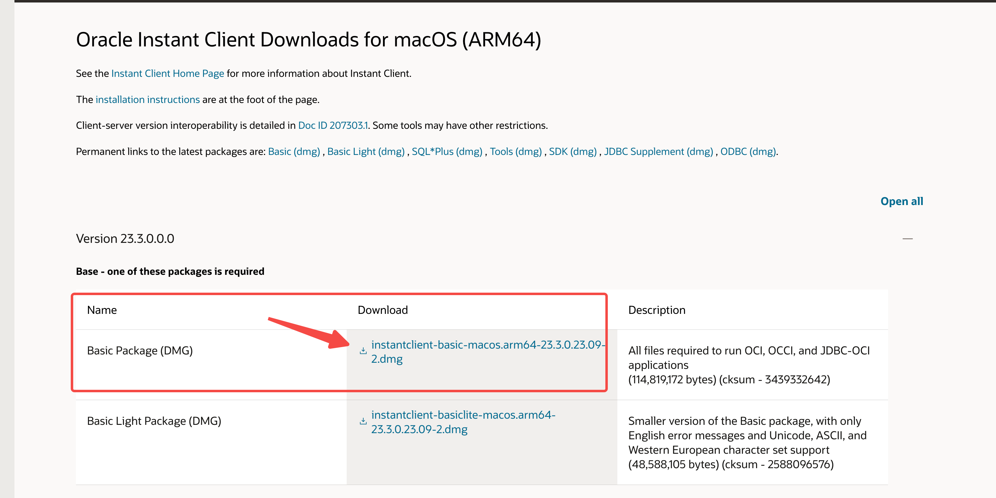996x498 pixels.
Task: Open the Basic (dmg) permanent link
Action: coord(294,152)
